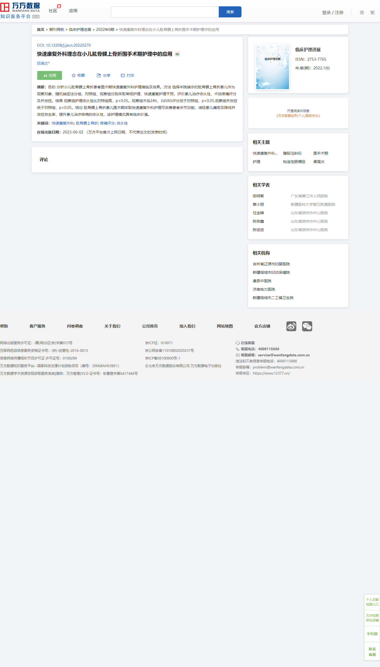Click footer 网站地图 link

[225, 326]
